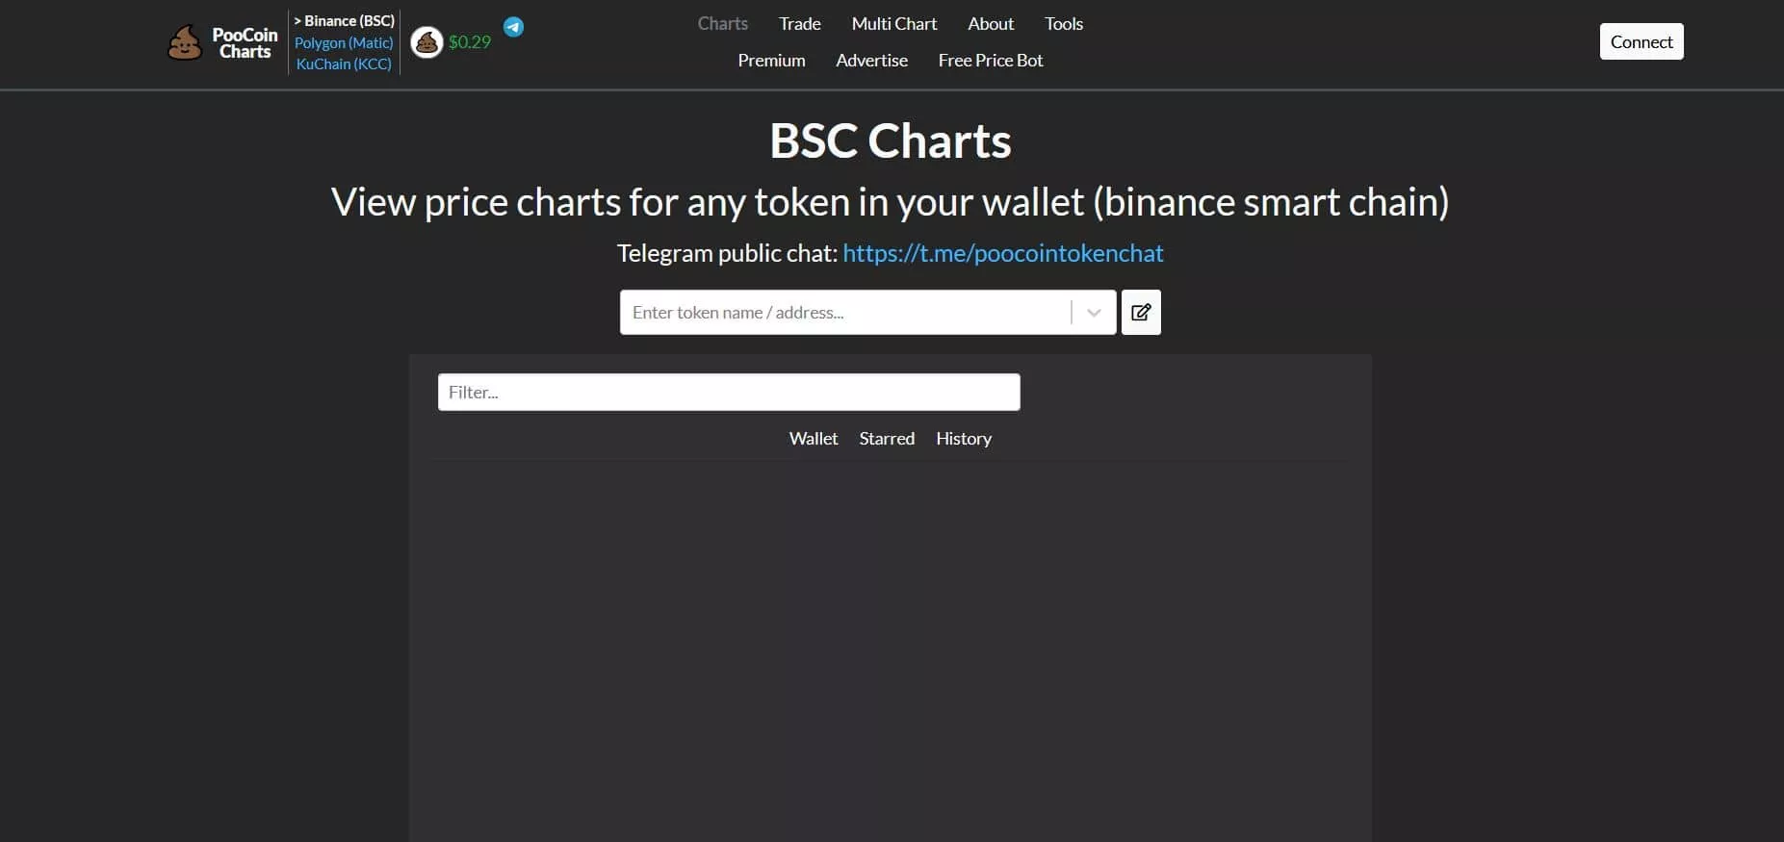Image resolution: width=1784 pixels, height=842 pixels.
Task: Open the Tools menu
Action: point(1064,24)
